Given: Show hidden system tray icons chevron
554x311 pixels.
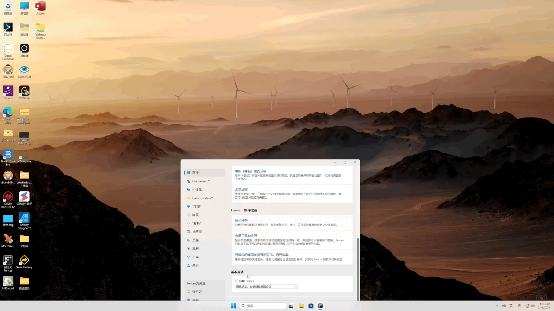Looking at the screenshot, I should point(497,306).
